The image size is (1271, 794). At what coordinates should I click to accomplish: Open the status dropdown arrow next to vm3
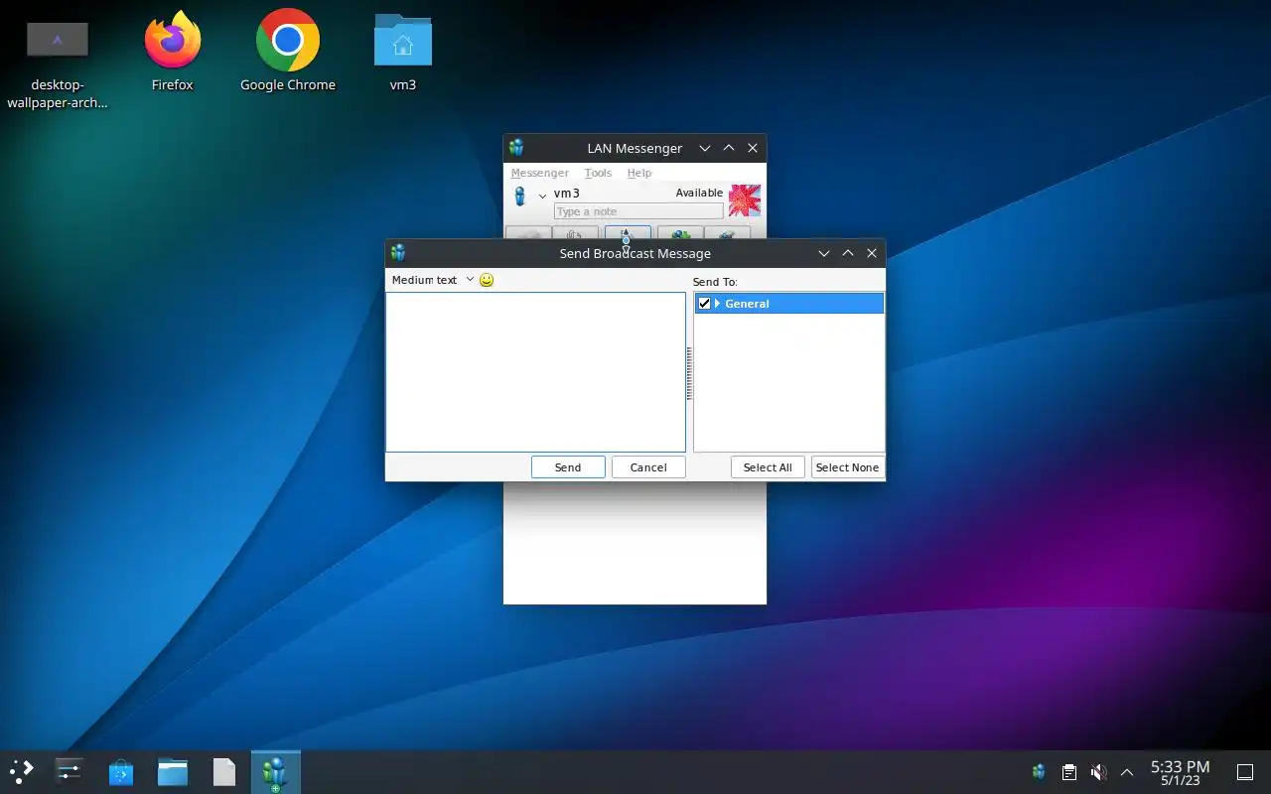coord(542,196)
